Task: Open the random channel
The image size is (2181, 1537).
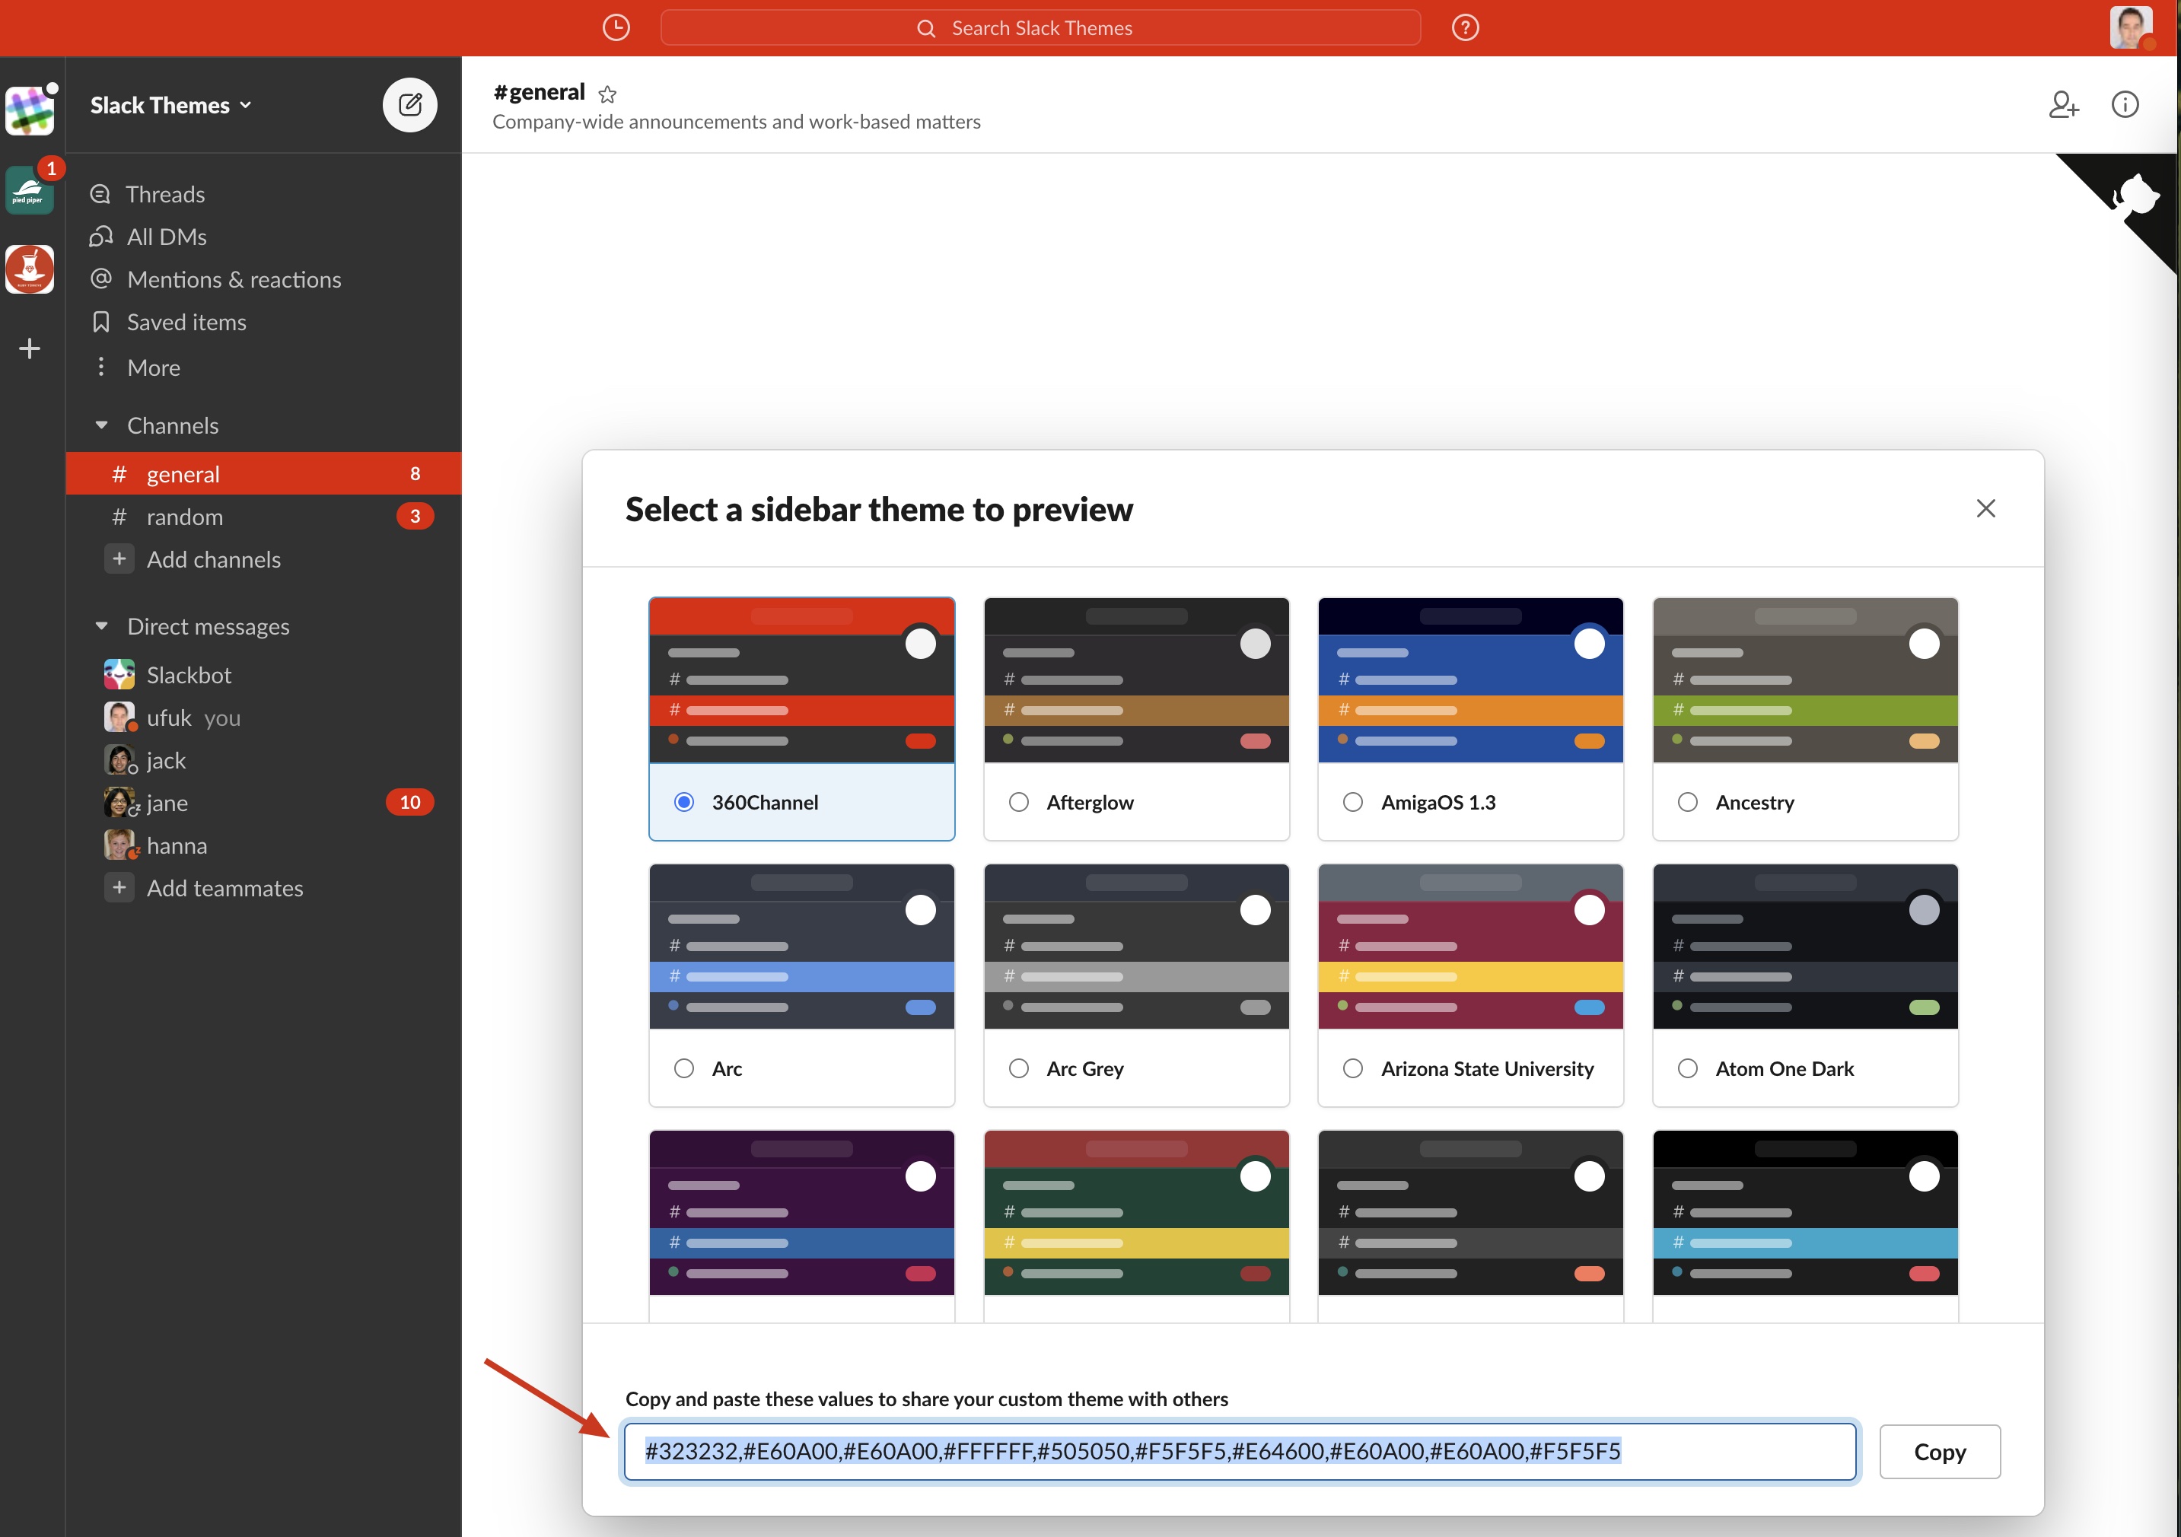Action: (263, 516)
